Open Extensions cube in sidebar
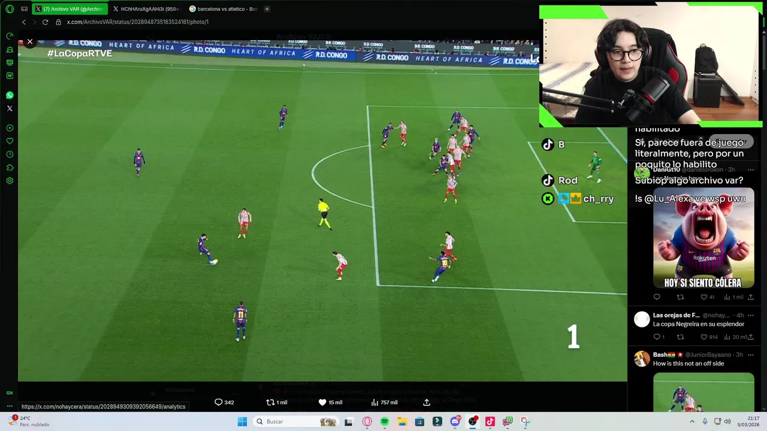767x431 pixels. point(10,168)
